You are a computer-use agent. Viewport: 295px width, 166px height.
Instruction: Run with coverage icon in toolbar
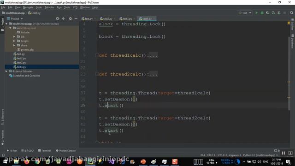pos(267,13)
